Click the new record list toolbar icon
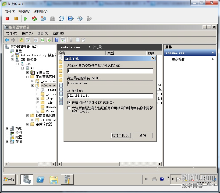This screenshot has width=220, height=193. (x=77, y=40)
